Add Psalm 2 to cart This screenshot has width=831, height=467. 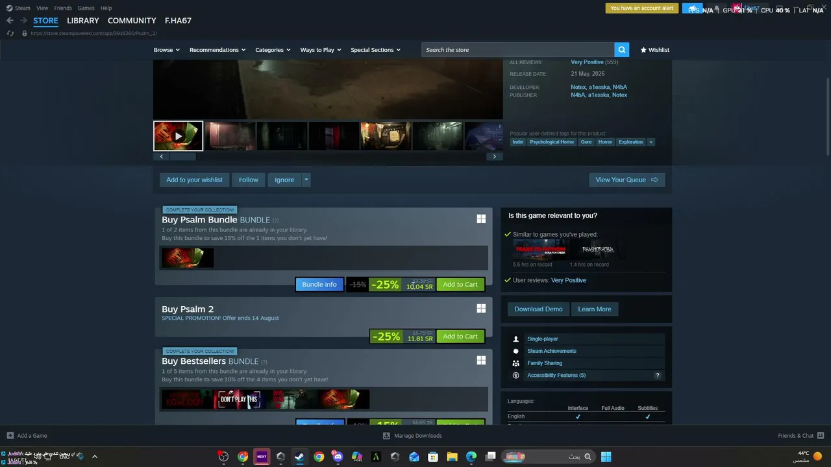[460, 336]
